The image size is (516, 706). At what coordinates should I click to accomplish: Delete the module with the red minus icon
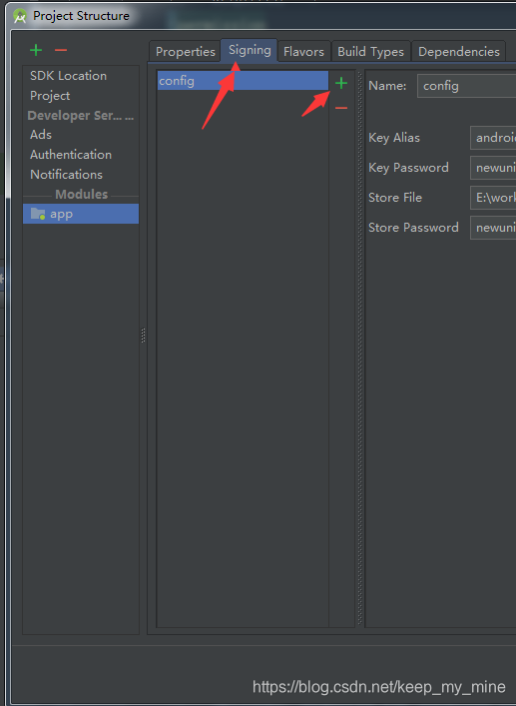point(61,50)
